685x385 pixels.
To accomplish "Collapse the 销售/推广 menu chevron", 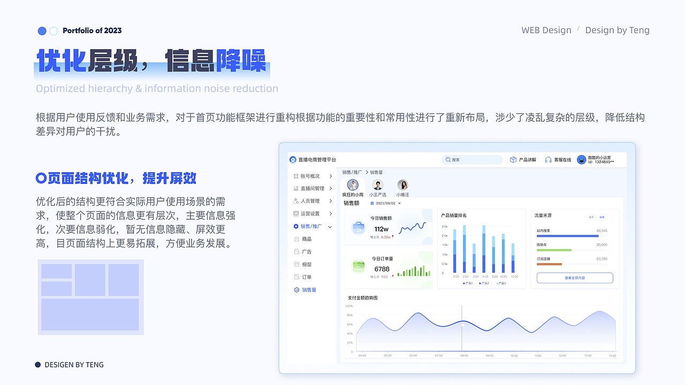I will coord(330,227).
